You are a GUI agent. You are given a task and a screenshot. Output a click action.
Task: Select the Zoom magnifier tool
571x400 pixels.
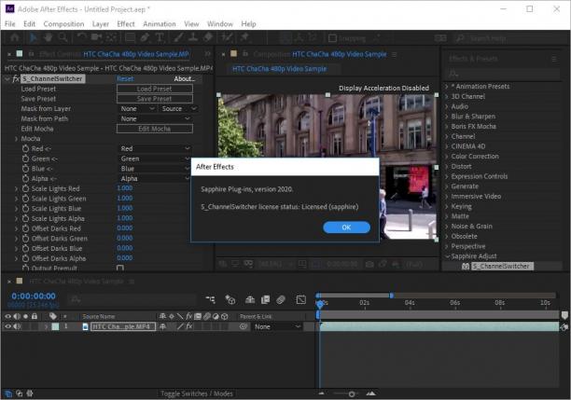[63, 37]
